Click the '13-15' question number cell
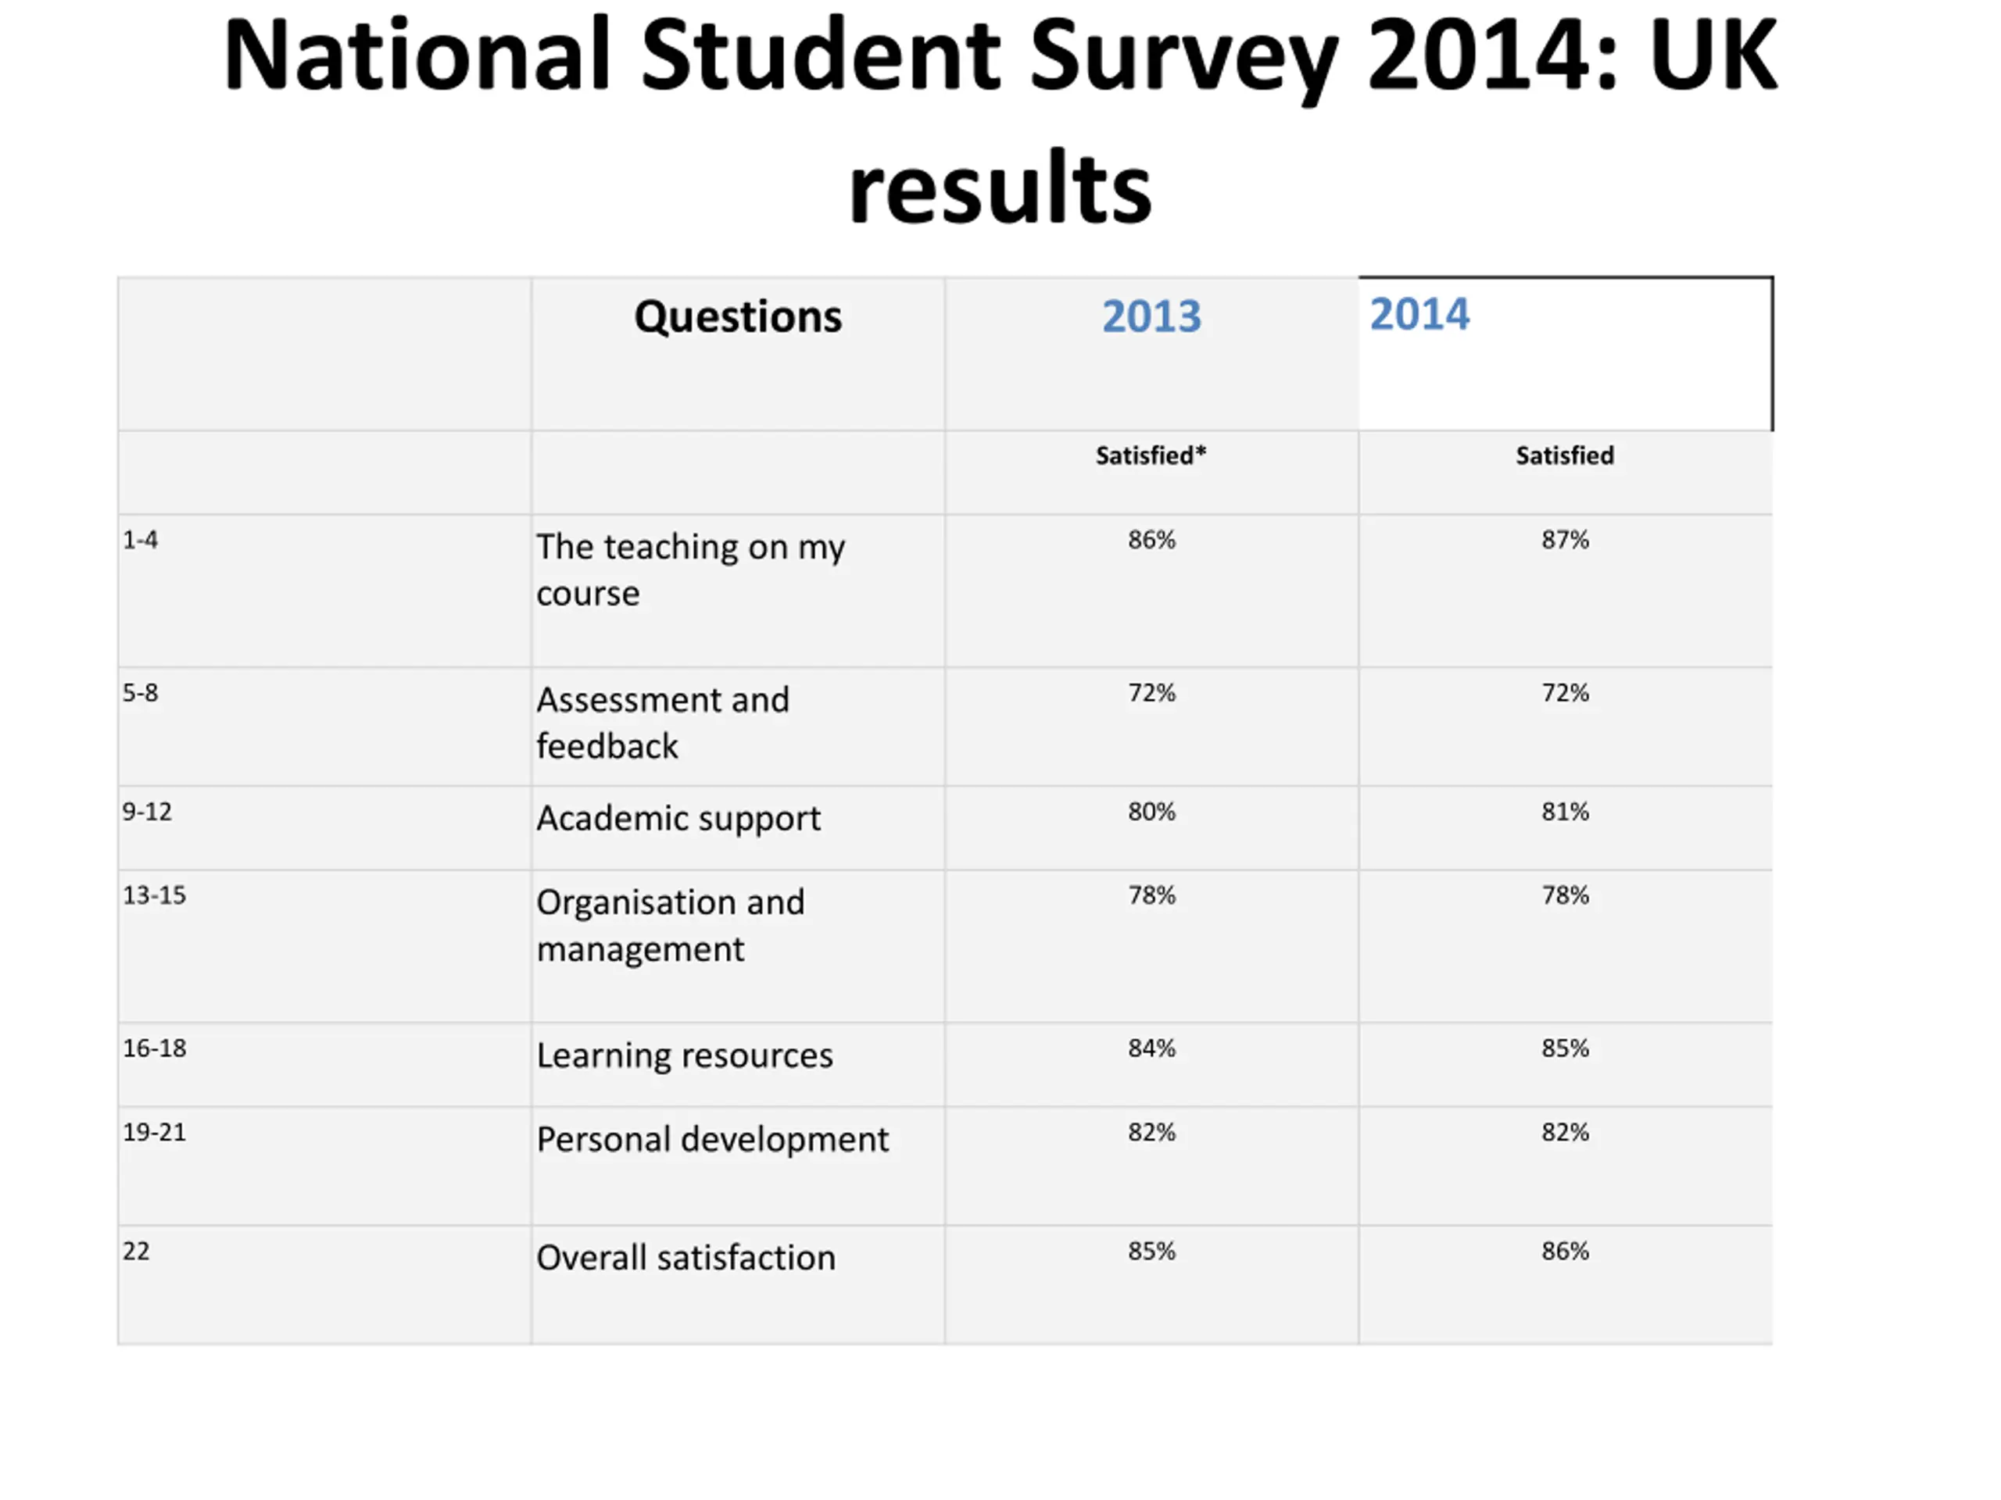This screenshot has width=2001, height=1500. (x=324, y=946)
